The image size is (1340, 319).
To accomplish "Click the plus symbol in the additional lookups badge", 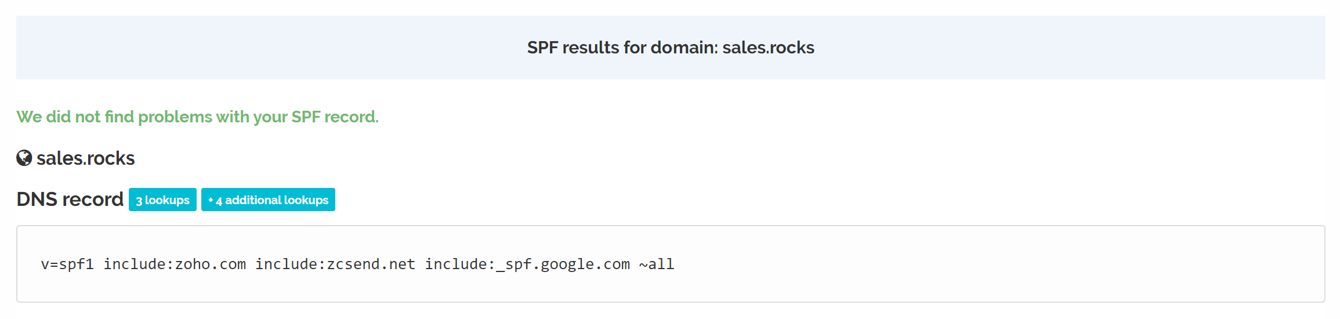I will 211,200.
